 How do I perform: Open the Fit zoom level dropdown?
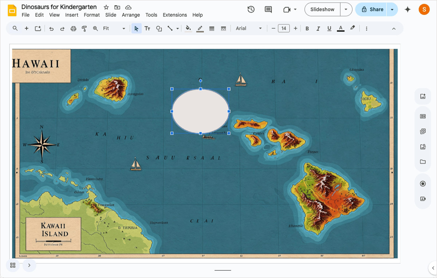coord(114,28)
